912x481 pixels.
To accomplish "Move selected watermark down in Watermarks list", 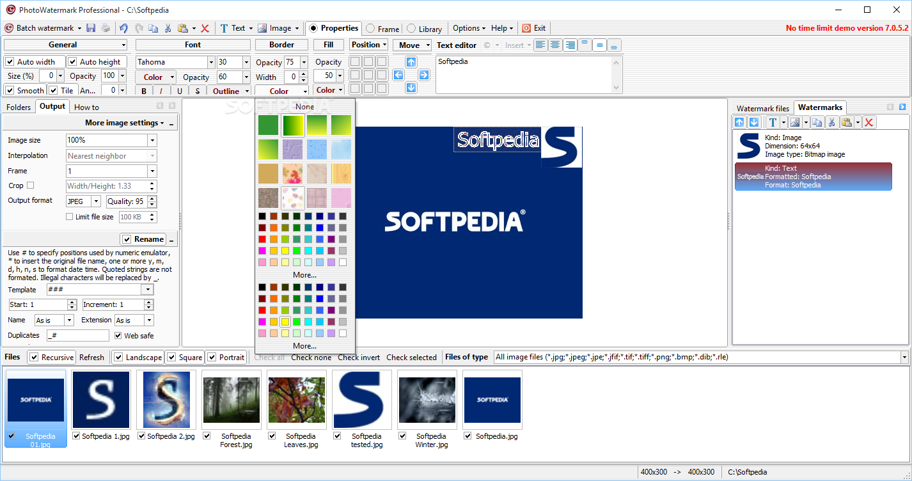I will 754,122.
